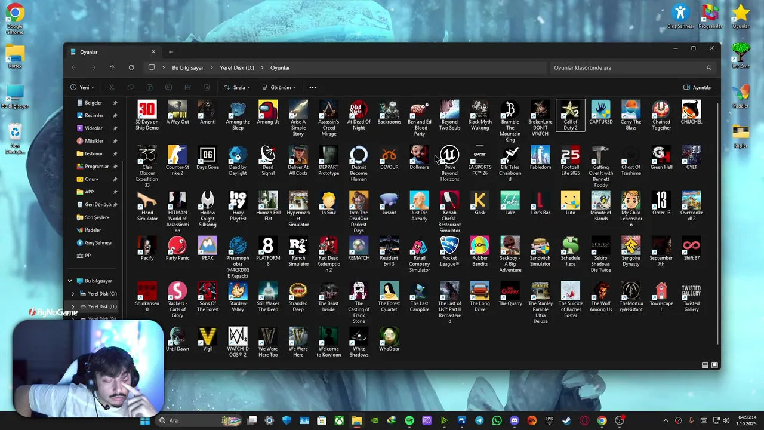Select the EA SPORTS FC 26 shortcut

(x=480, y=161)
